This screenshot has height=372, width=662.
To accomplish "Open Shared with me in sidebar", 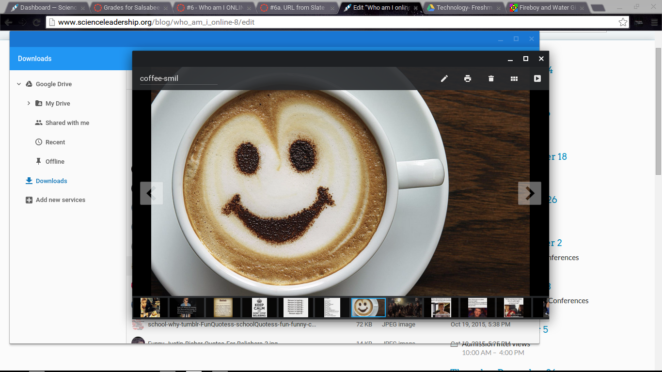I will [x=67, y=123].
